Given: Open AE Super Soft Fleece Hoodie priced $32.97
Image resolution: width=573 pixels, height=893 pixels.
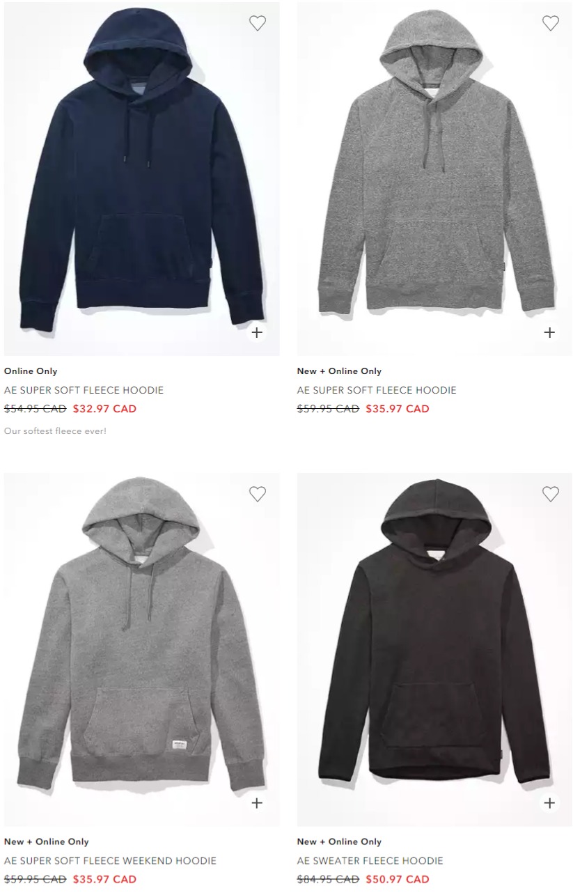Looking at the screenshot, I should (x=84, y=390).
